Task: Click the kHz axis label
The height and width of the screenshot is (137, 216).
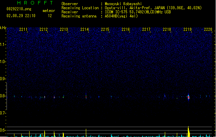Action: (3, 28)
